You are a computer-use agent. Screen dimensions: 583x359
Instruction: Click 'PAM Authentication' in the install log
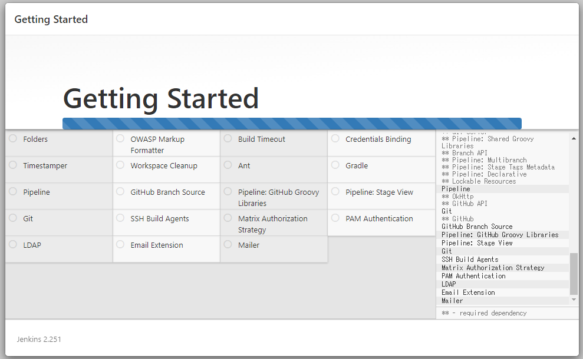pos(474,276)
